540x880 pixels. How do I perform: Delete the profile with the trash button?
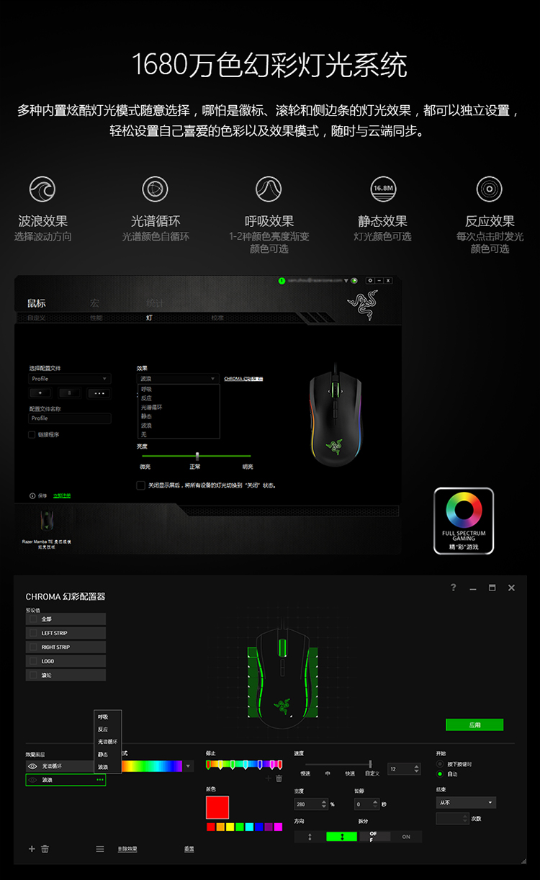(x=70, y=393)
